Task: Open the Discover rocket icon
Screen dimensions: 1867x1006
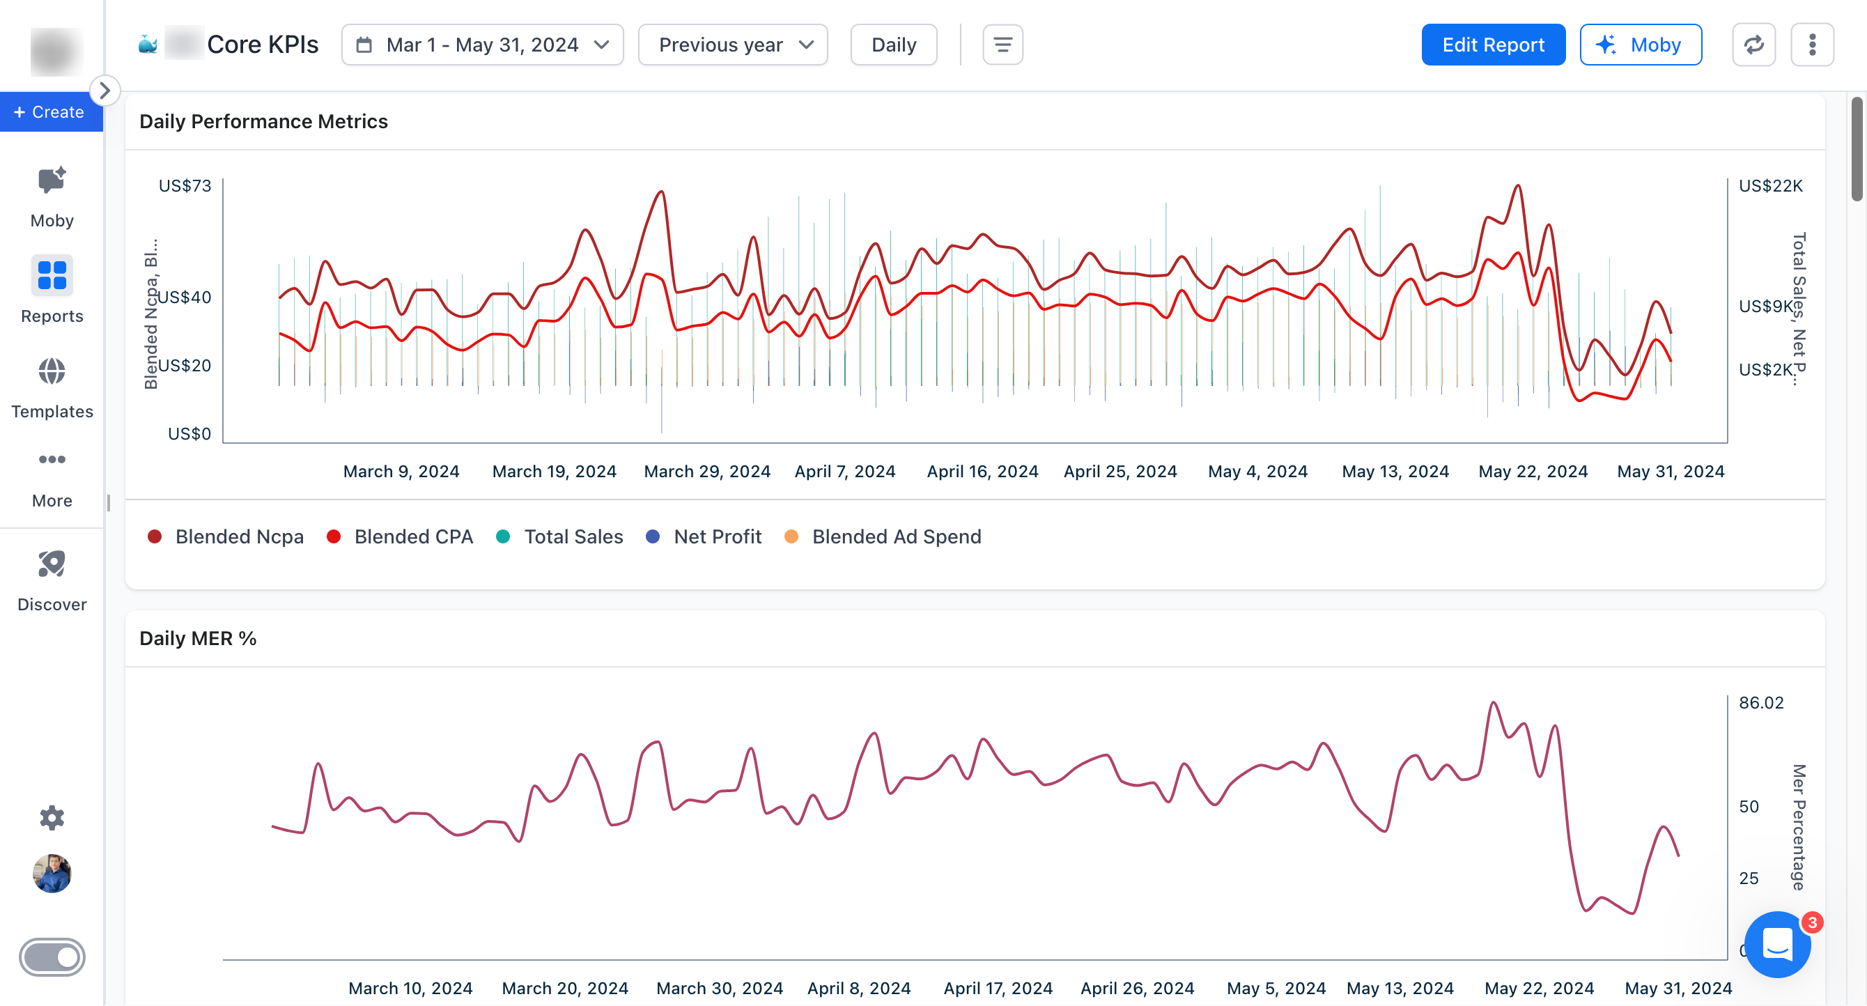Action: coord(52,564)
